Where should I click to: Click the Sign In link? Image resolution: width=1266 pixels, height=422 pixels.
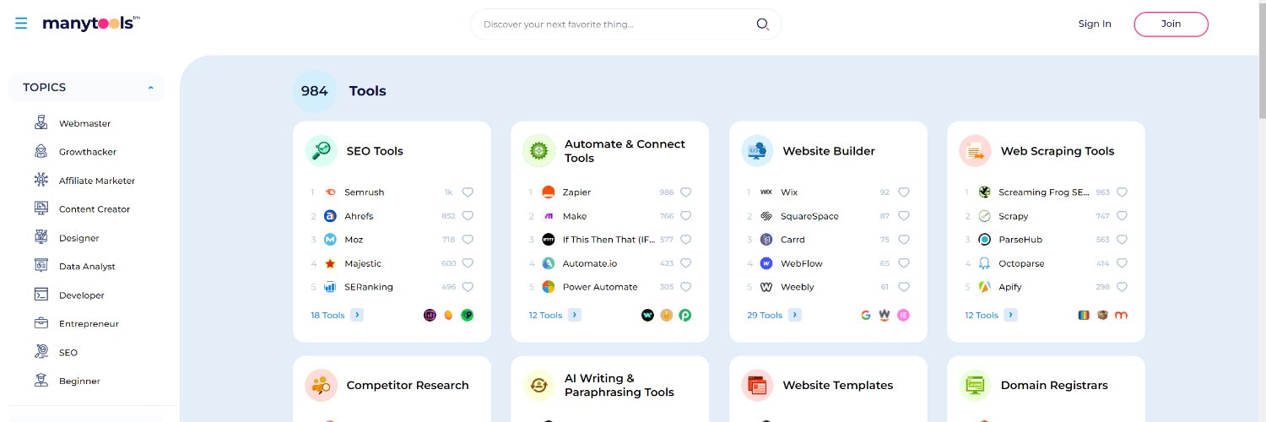1095,24
